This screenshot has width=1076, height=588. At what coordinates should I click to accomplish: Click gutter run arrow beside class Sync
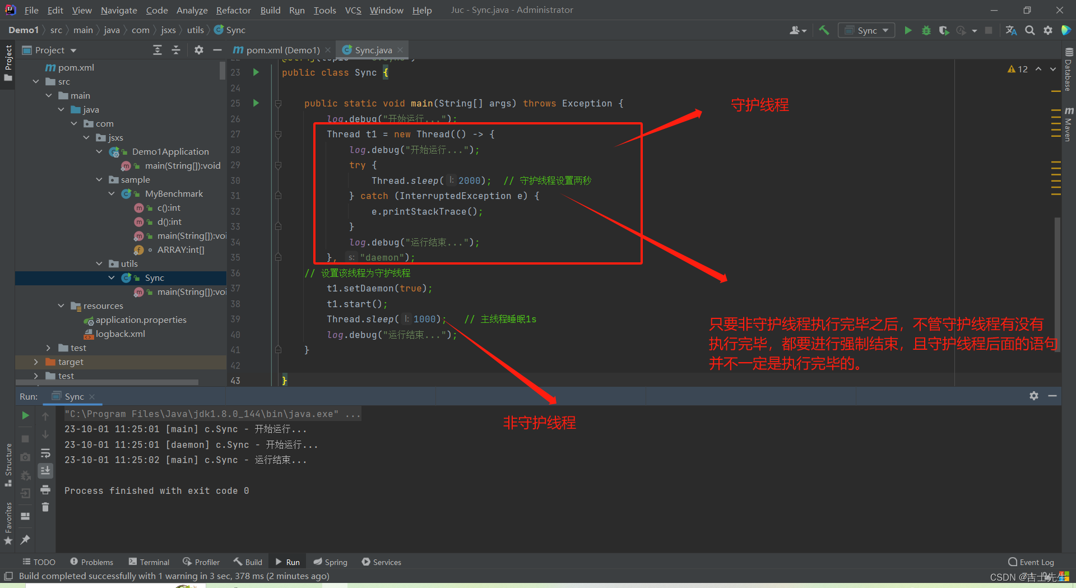point(256,72)
